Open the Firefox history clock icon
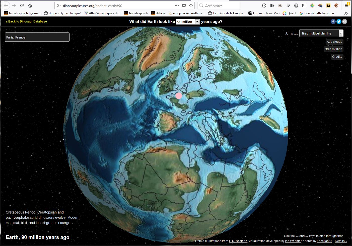The width and height of the screenshot is (352, 246). (264, 5)
